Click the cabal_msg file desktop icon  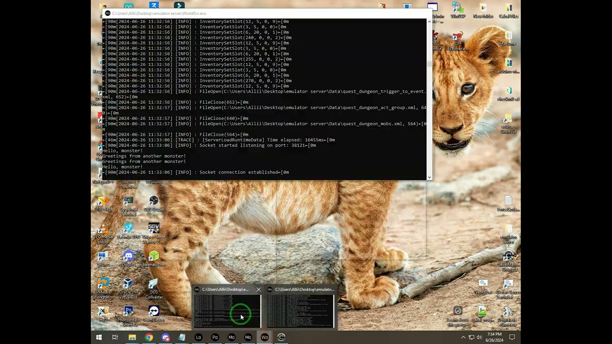[x=483, y=314]
